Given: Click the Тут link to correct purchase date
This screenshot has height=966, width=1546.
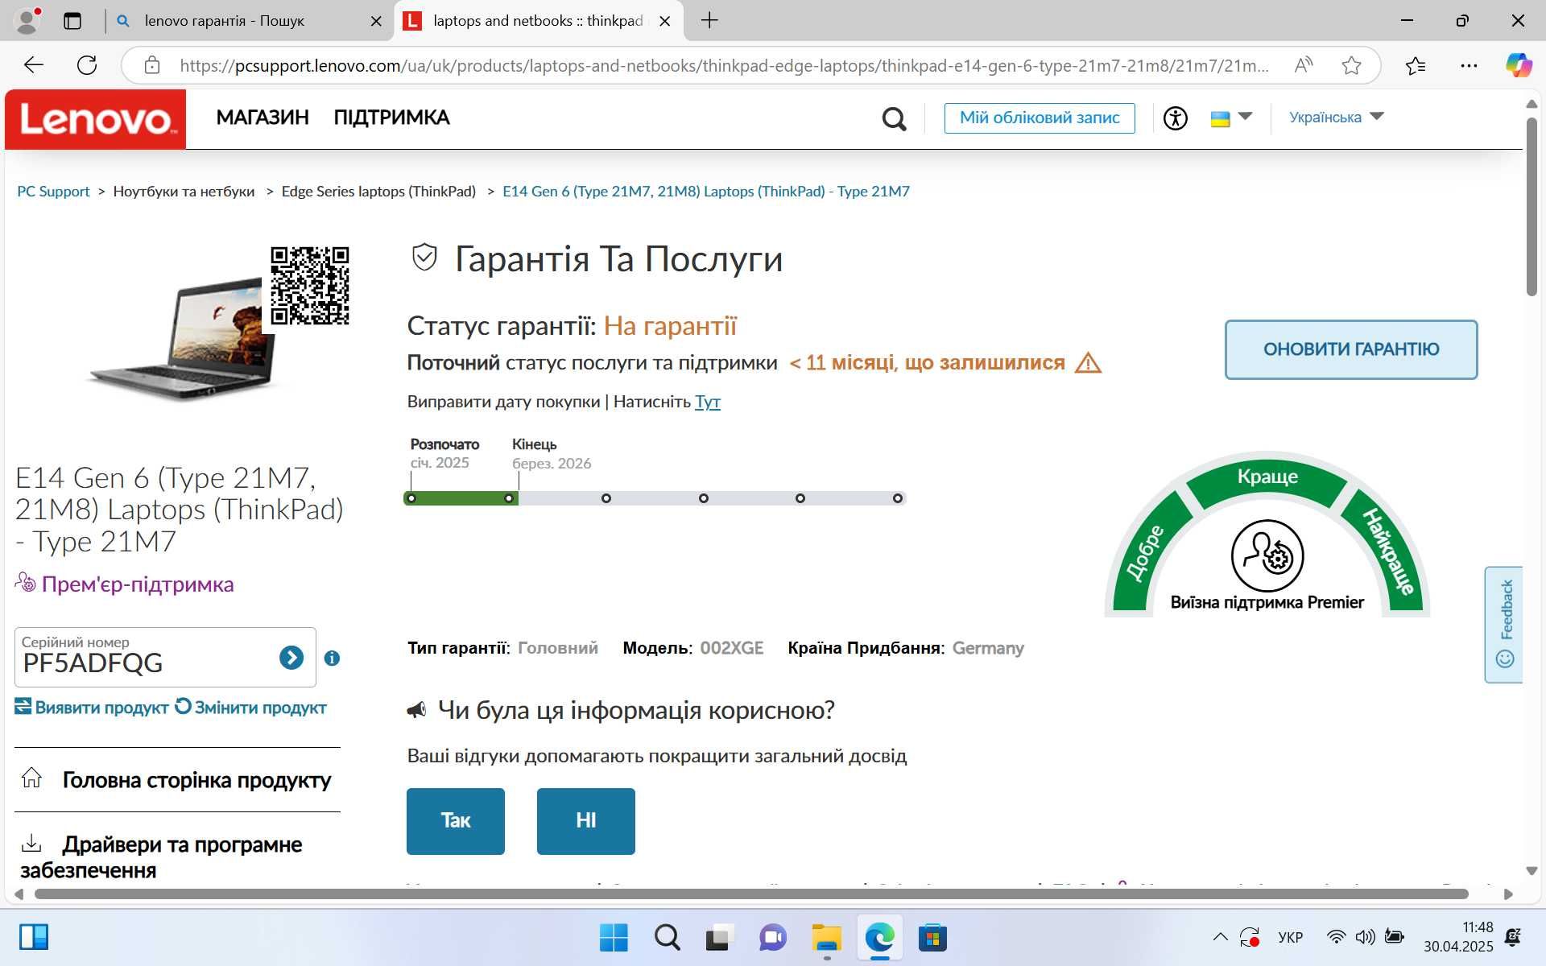Looking at the screenshot, I should [x=707, y=402].
